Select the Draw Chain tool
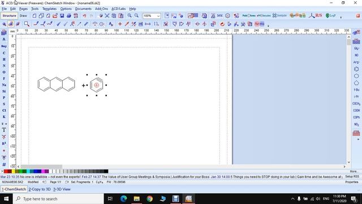362x204 pixels. click(50, 24)
